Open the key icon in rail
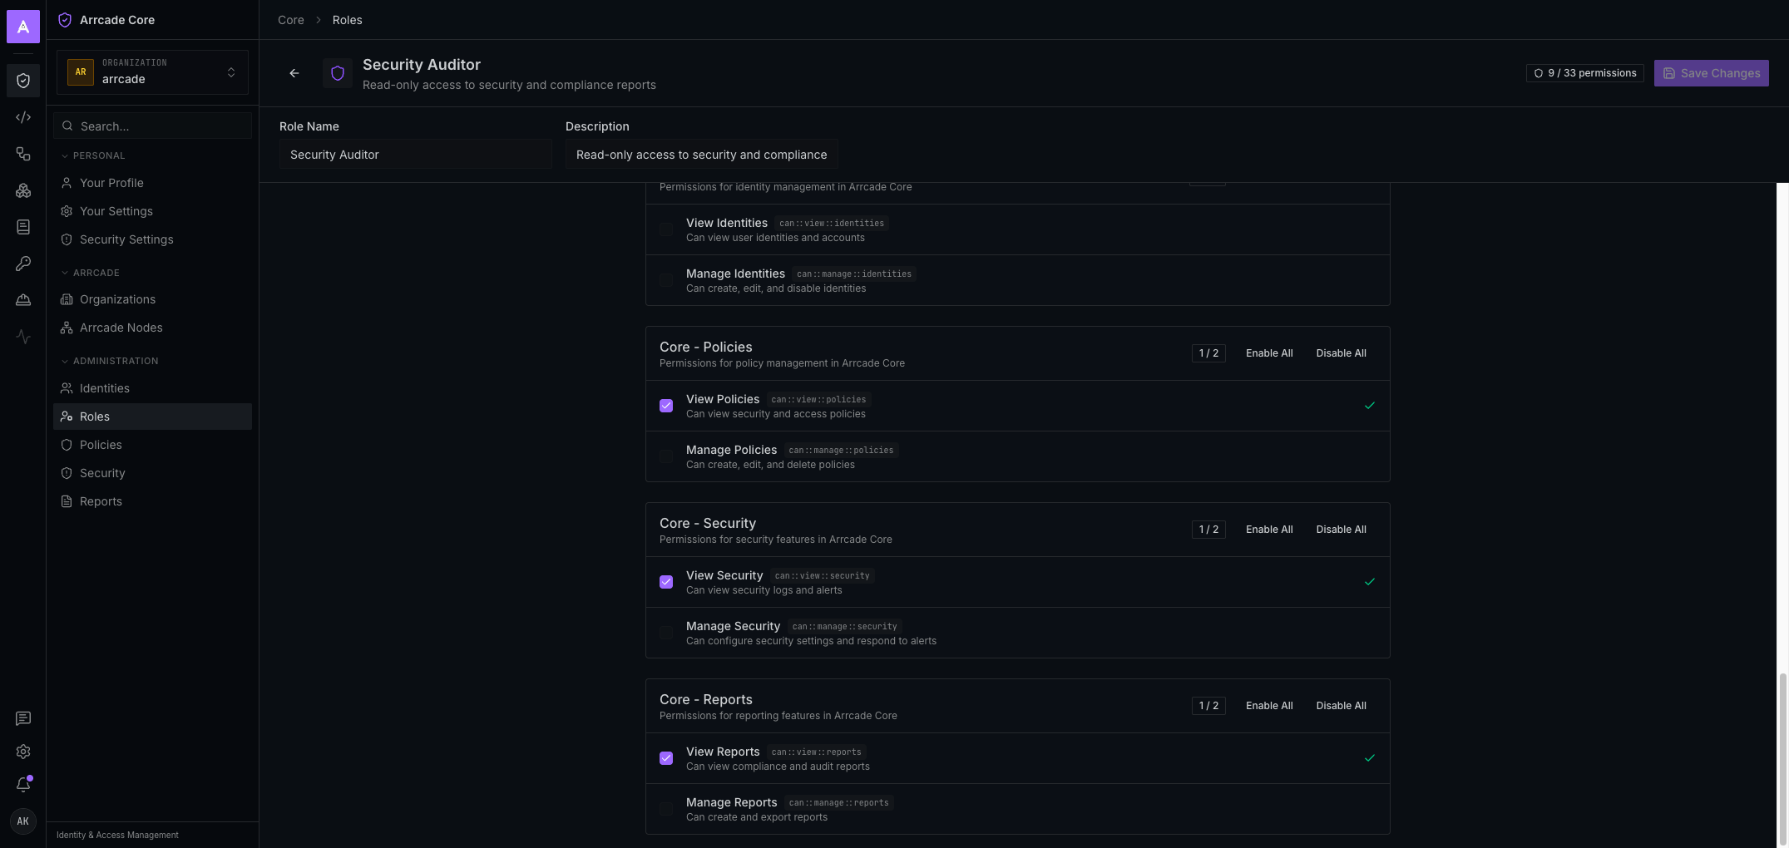1789x848 pixels. [x=23, y=264]
